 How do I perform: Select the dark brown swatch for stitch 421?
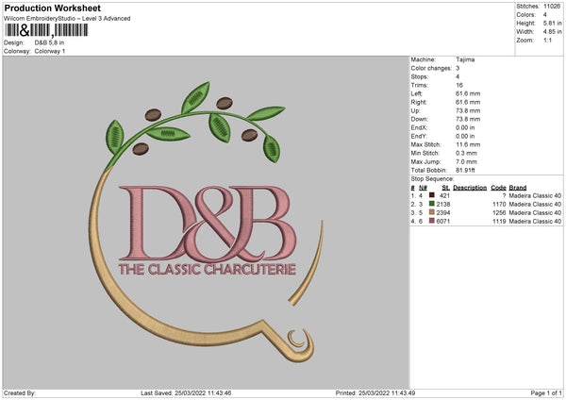(431, 195)
